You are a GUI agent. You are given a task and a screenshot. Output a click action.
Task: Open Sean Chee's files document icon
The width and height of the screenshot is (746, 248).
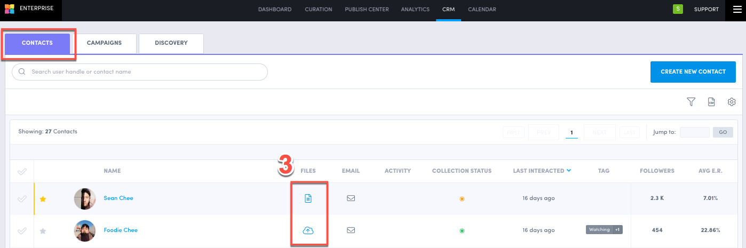tap(308, 198)
